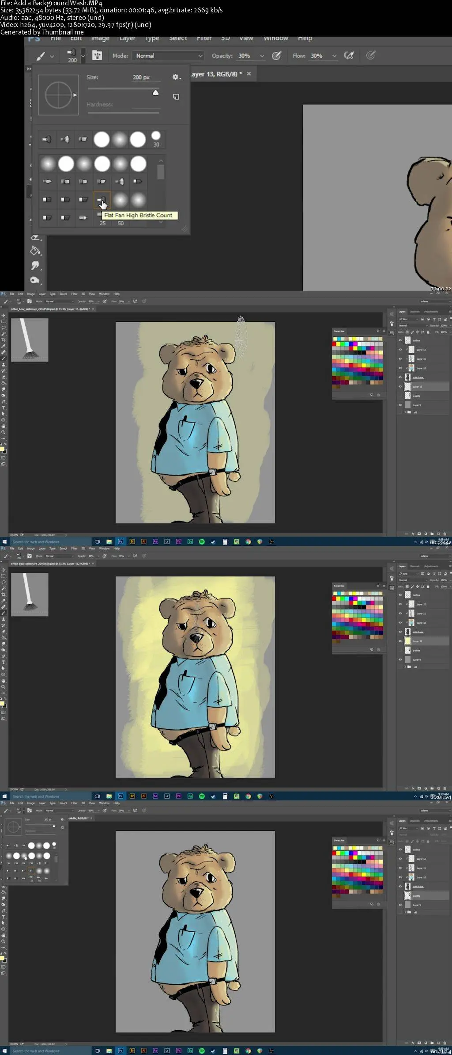Image resolution: width=452 pixels, height=1055 pixels.
Task: Select the yellow Layer 13 thumbnail in 00:01:04 frame
Action: (408, 641)
